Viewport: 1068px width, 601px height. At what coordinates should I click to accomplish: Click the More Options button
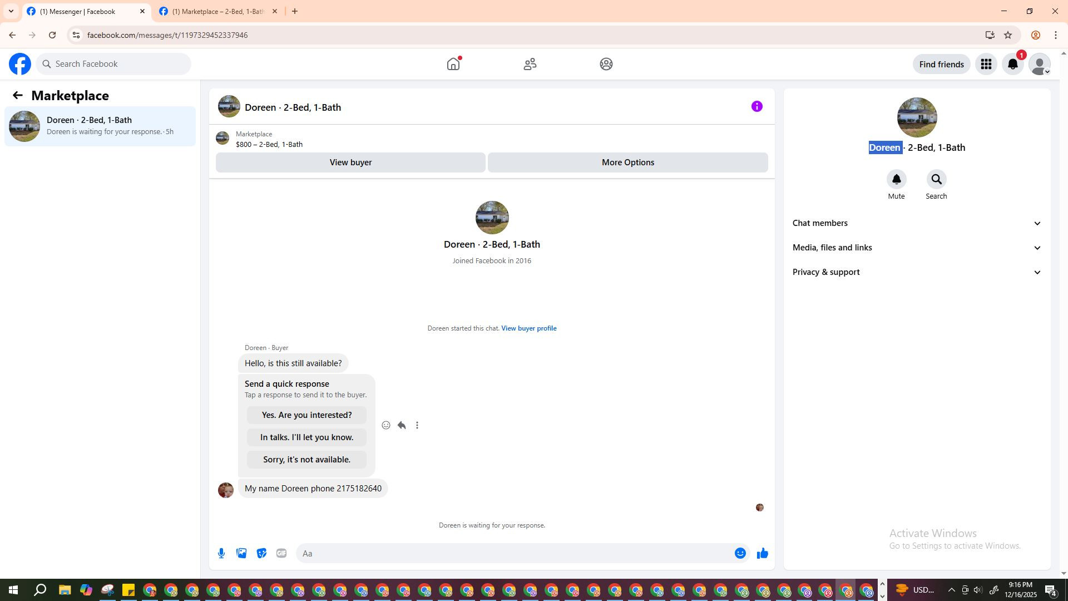[628, 162]
